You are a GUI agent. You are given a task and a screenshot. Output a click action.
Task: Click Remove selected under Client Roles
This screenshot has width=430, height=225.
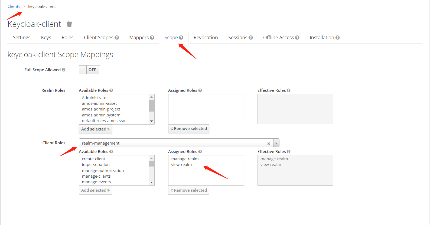[x=189, y=190]
